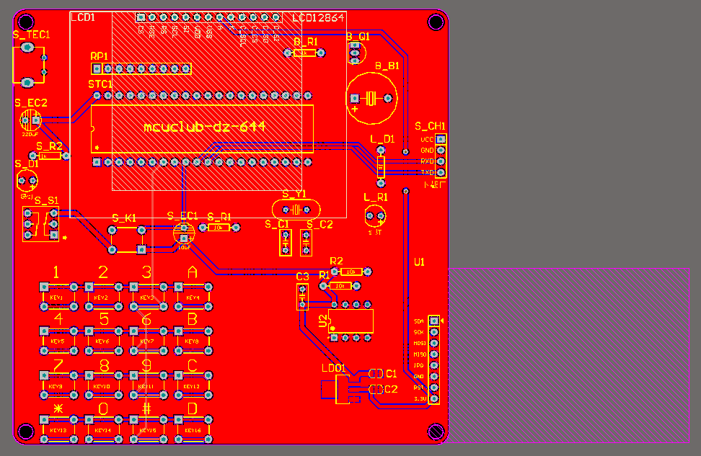Select the U1 module designator

point(419,262)
